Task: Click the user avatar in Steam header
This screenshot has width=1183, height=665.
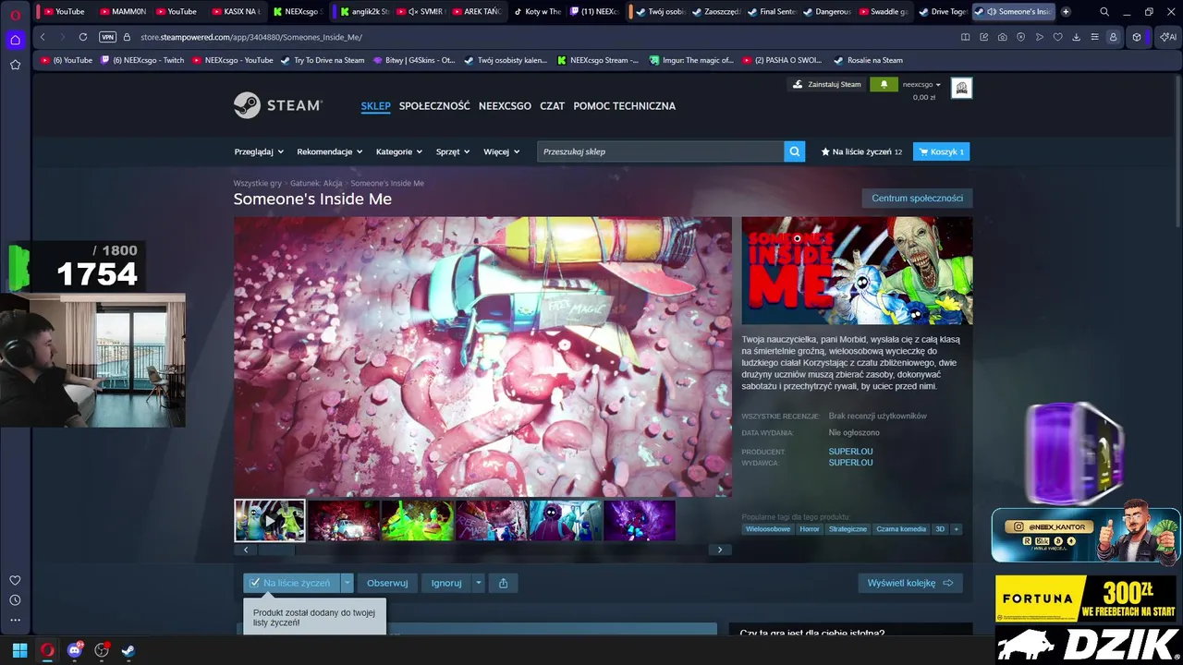Action: tap(961, 88)
